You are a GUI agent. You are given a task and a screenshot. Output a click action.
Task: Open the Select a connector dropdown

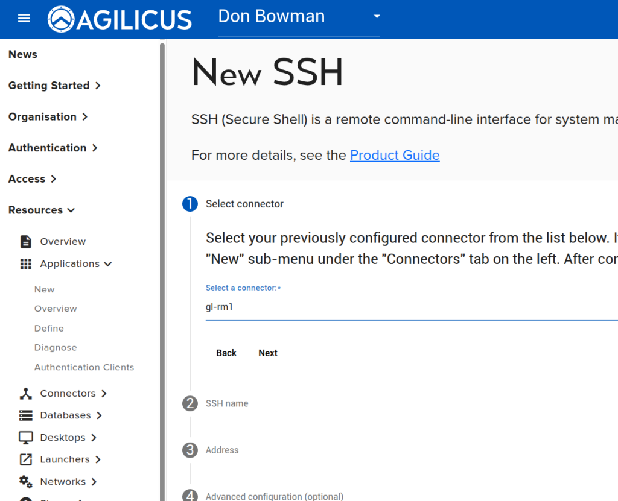tap(410, 307)
